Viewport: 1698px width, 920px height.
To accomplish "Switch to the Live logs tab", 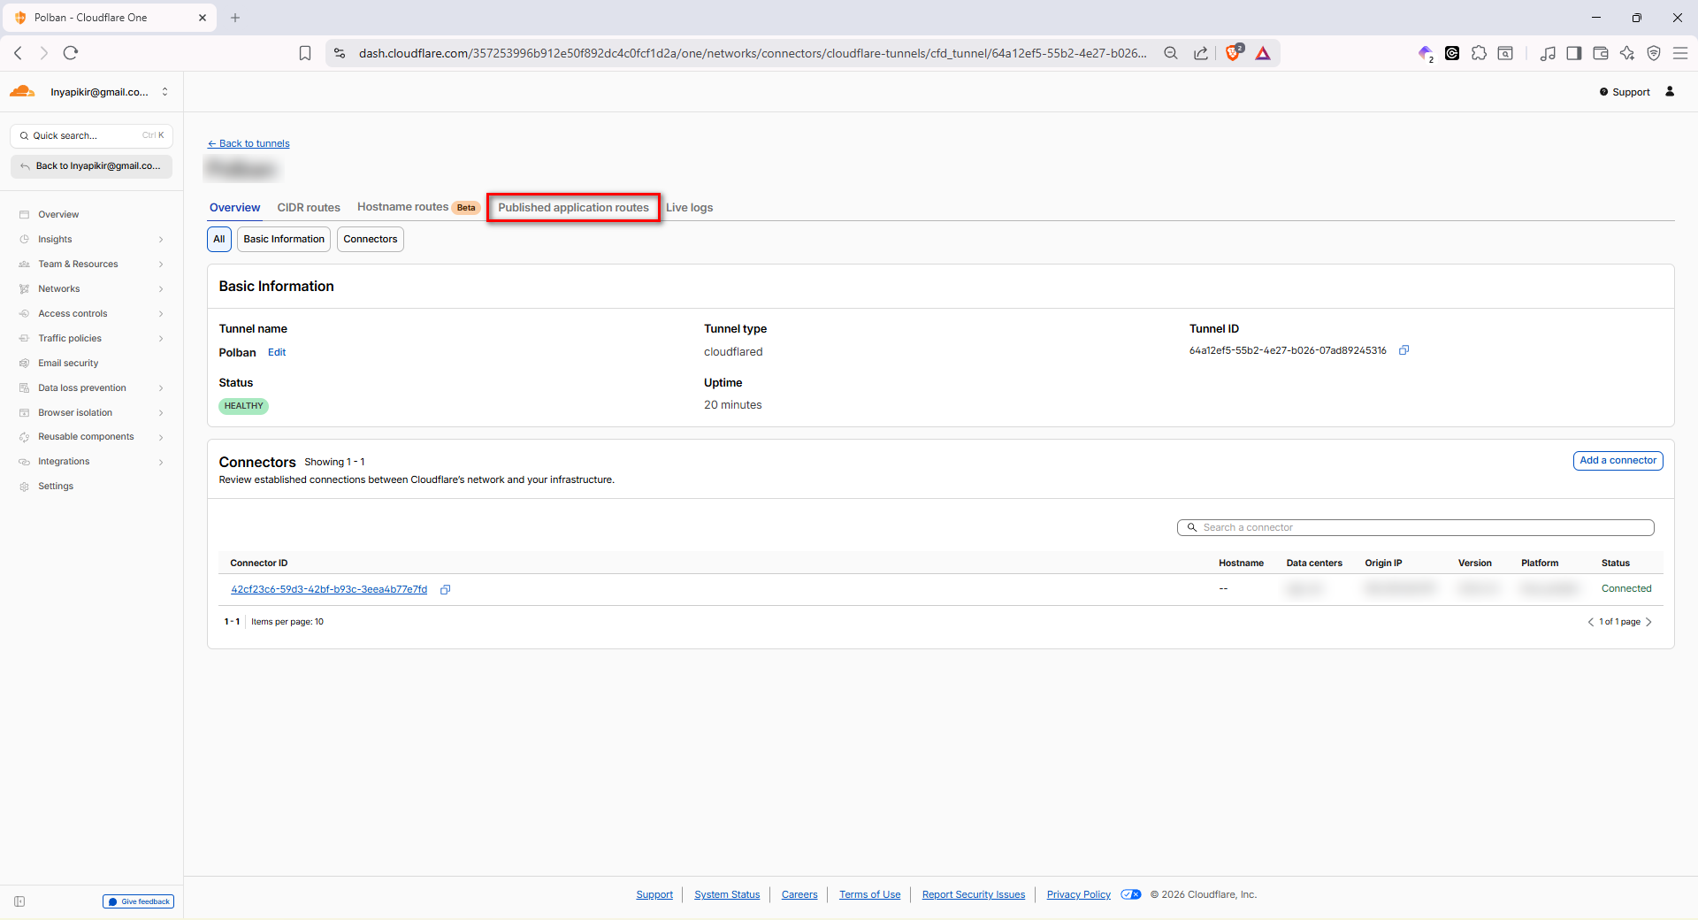I will tap(690, 208).
